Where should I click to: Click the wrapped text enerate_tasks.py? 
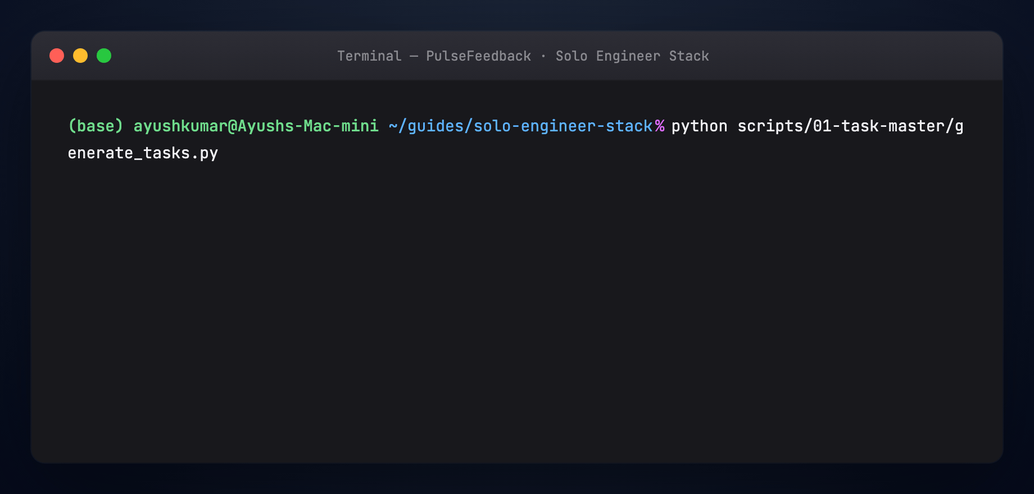[x=143, y=153]
